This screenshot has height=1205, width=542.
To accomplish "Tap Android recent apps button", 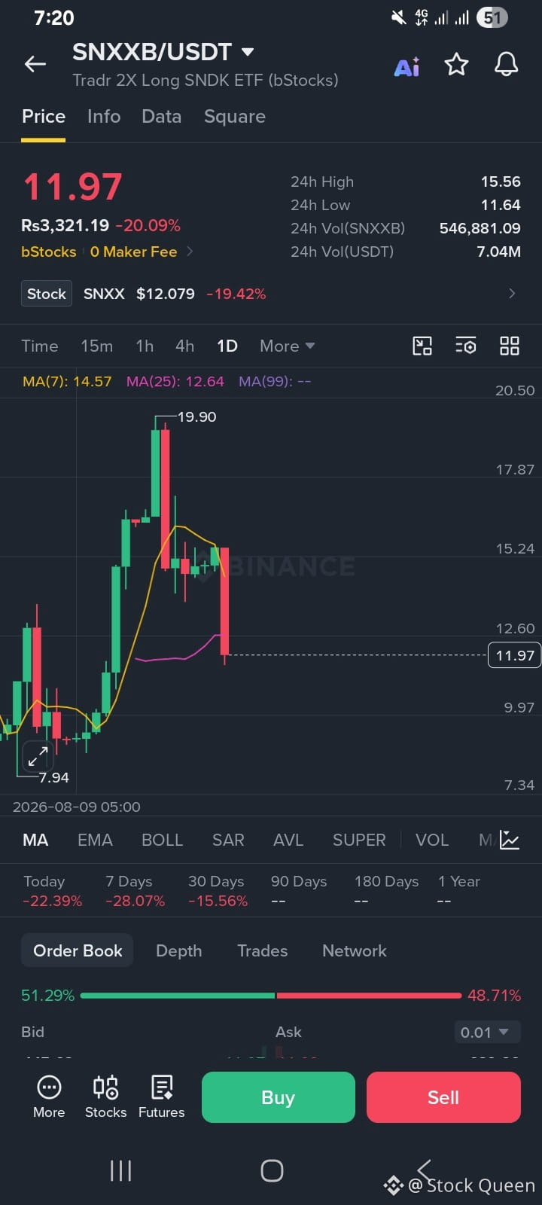I will click(120, 1170).
